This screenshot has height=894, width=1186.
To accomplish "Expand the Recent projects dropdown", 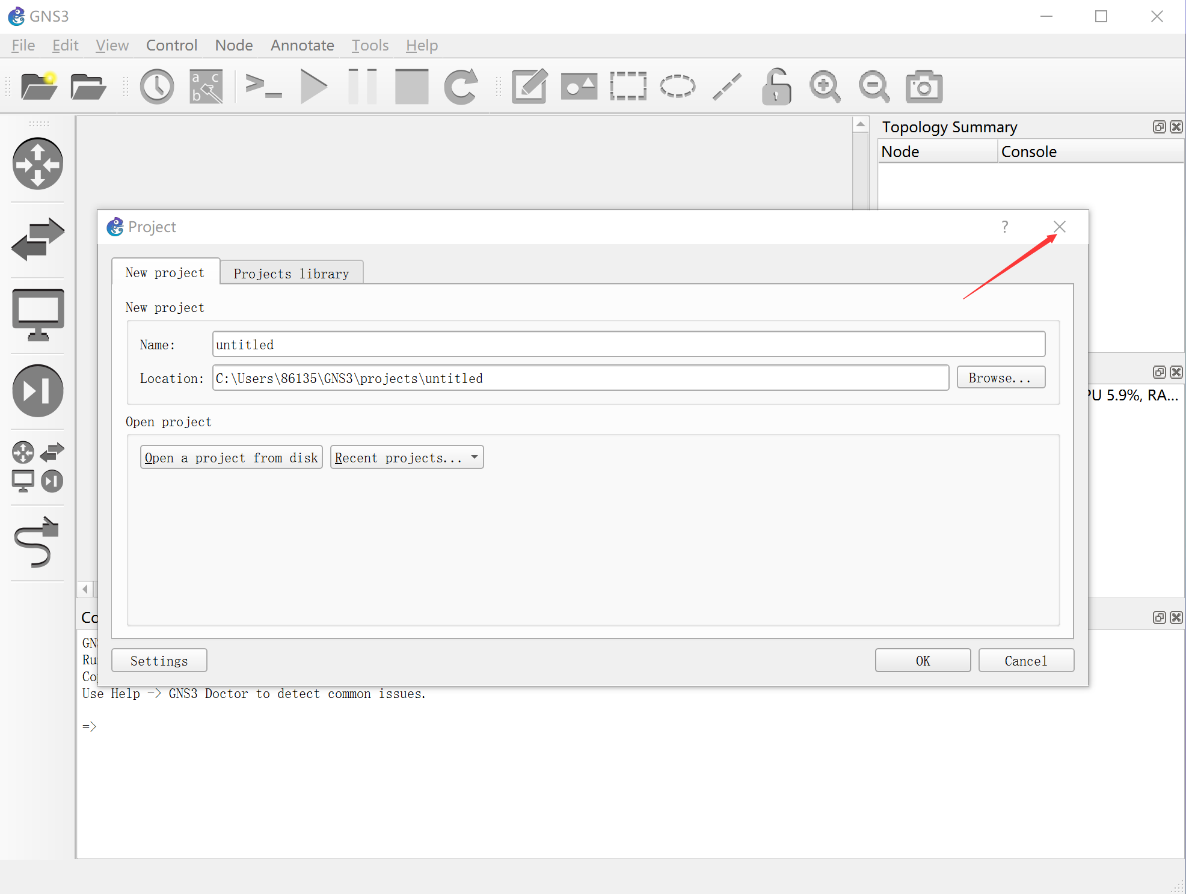I will tap(407, 458).
